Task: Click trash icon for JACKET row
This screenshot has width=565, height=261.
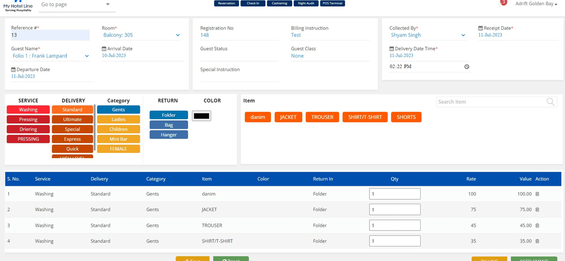Action: click(x=537, y=210)
